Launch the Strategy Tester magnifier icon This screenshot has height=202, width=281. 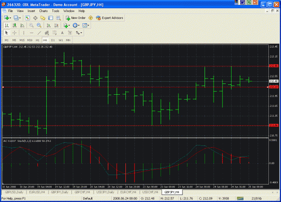[x=58, y=18]
